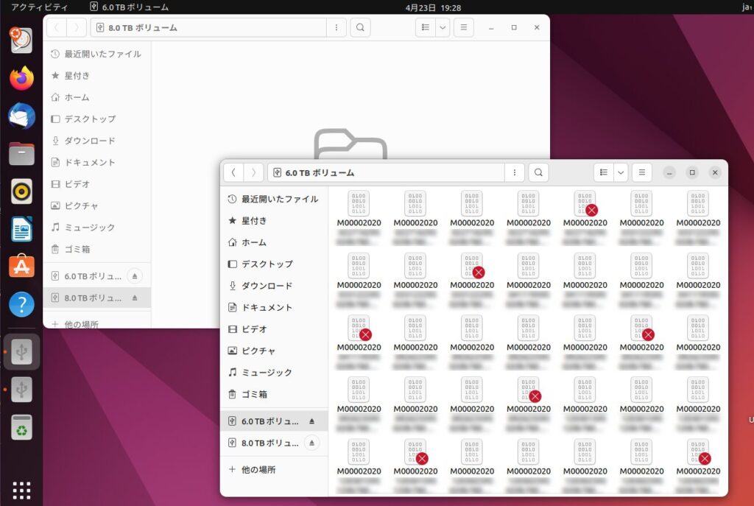Eject 6.0 TB volume in front window sidebar
This screenshot has width=754, height=506.
pos(311,421)
